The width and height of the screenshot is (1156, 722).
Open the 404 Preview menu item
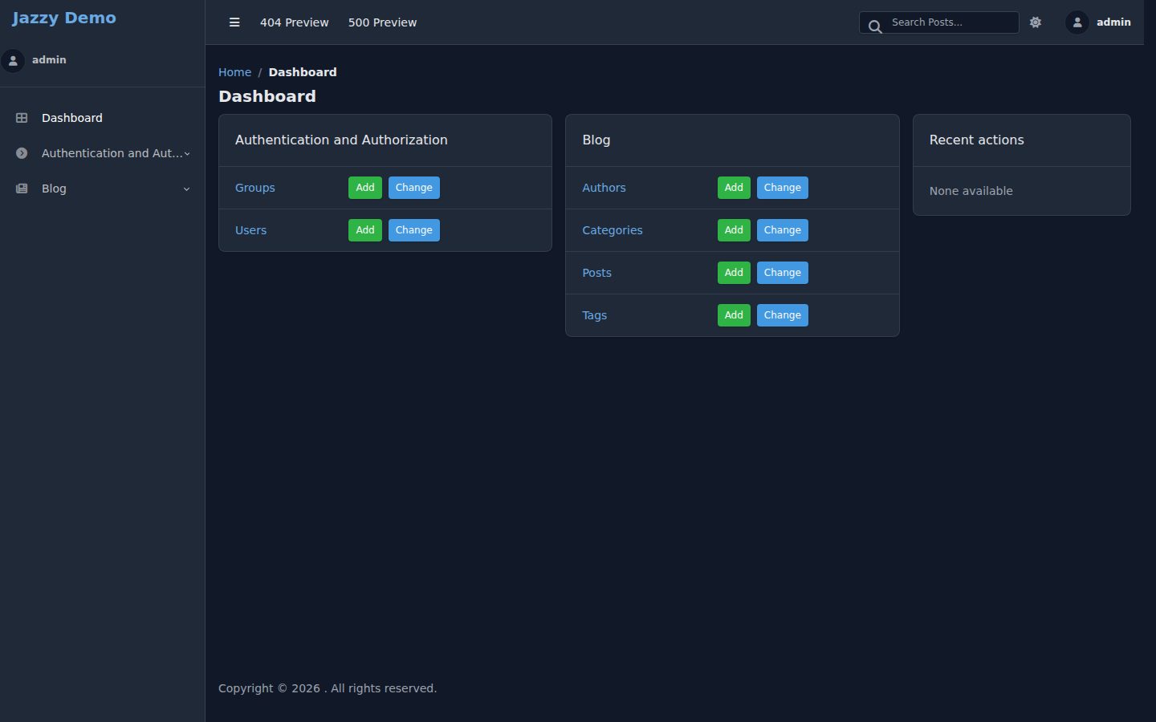pyautogui.click(x=294, y=22)
